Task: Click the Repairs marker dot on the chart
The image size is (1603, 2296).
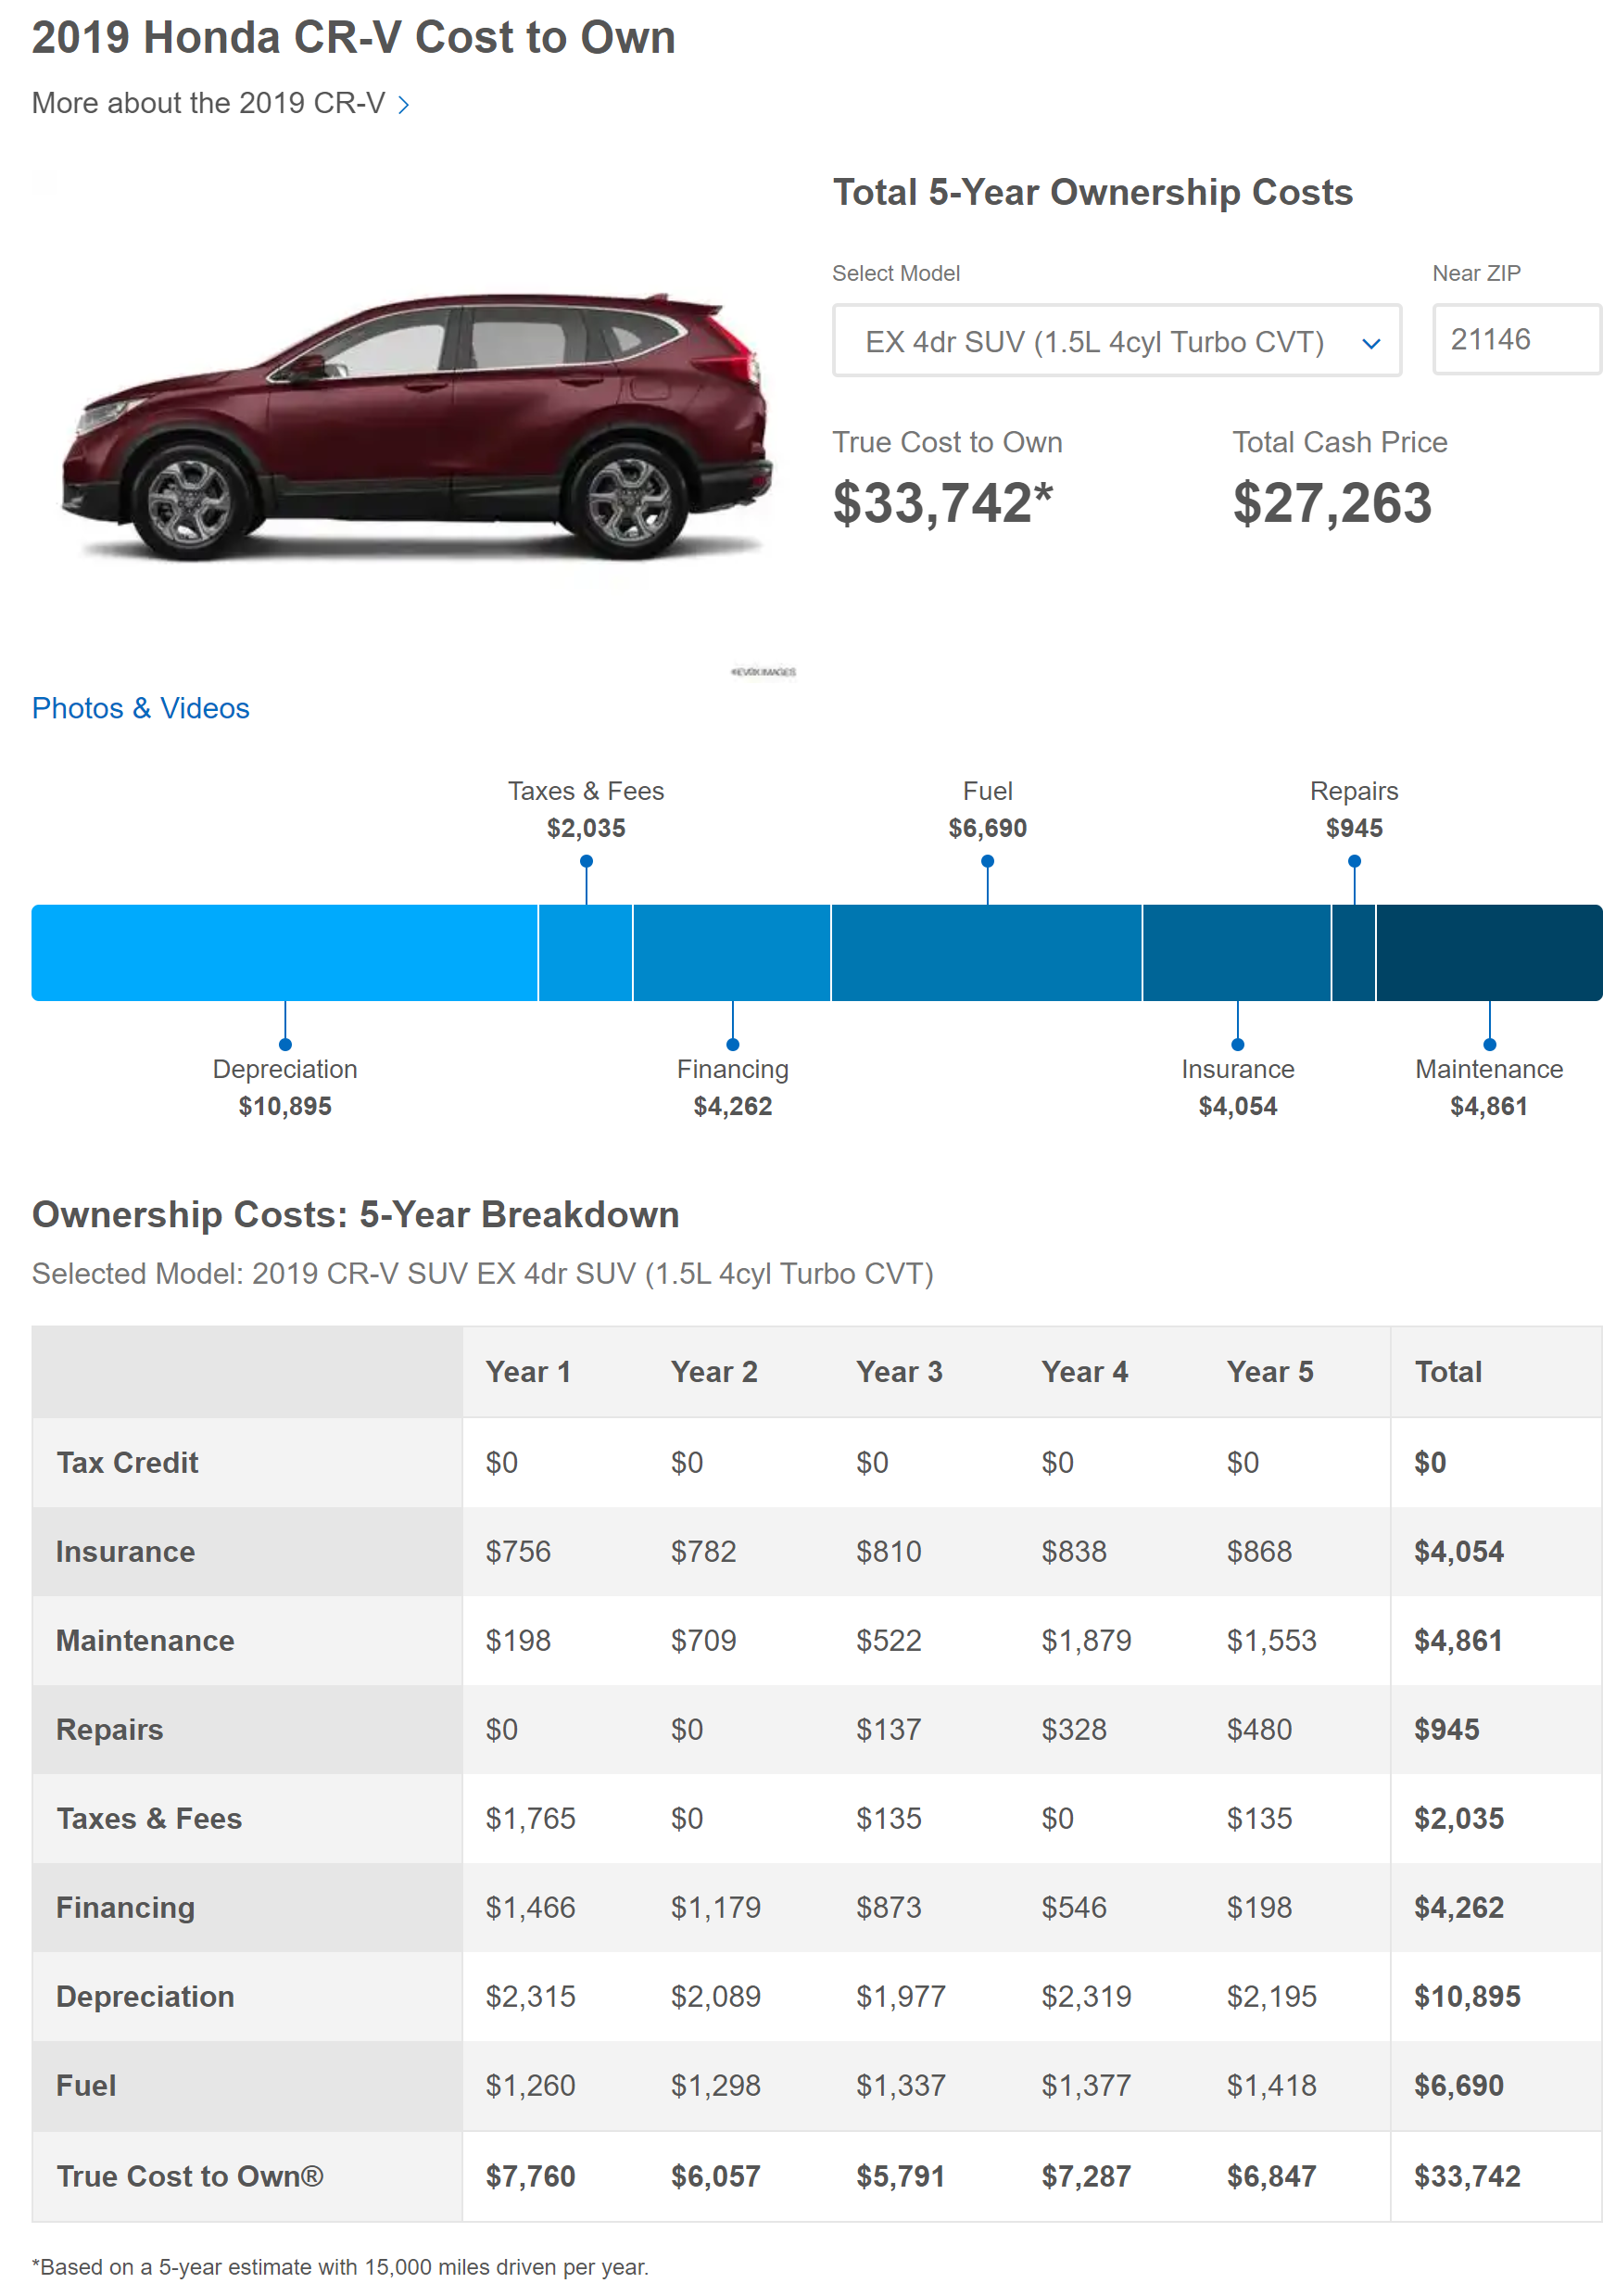Action: coord(1354,860)
